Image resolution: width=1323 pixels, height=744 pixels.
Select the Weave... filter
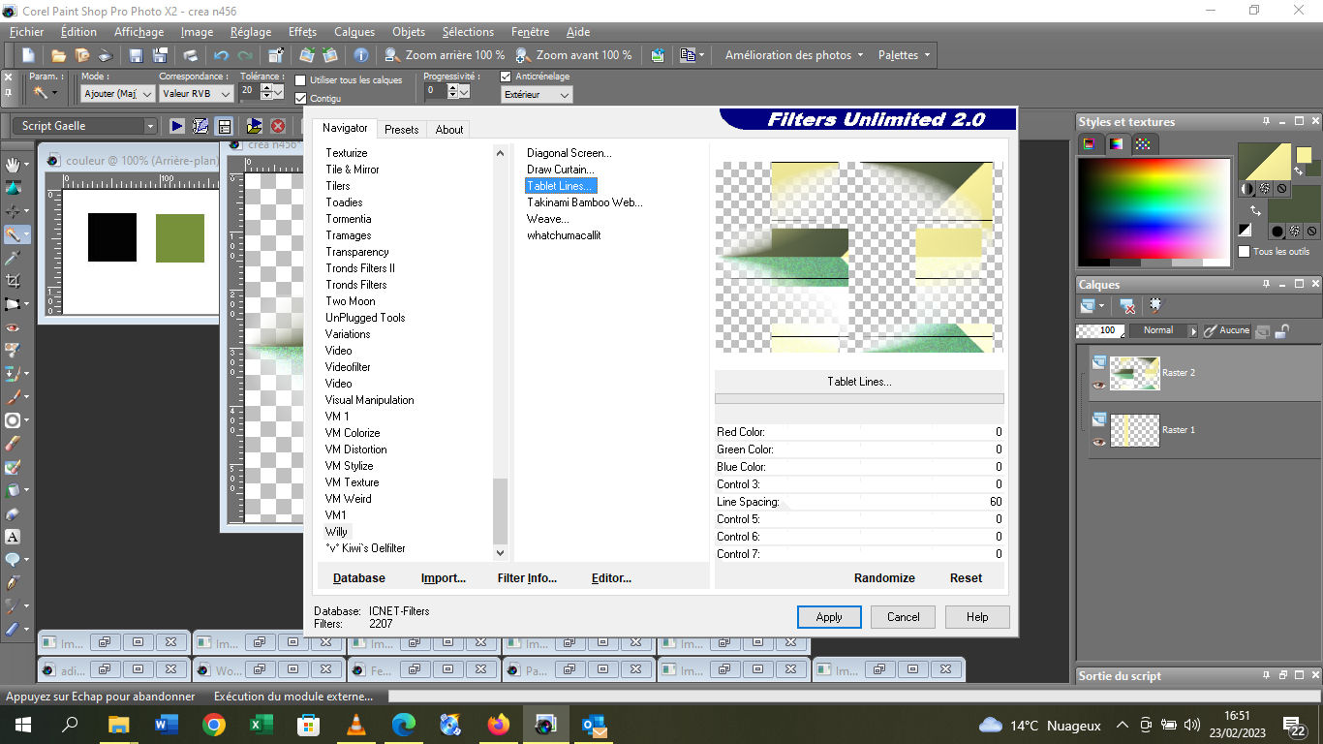(548, 219)
